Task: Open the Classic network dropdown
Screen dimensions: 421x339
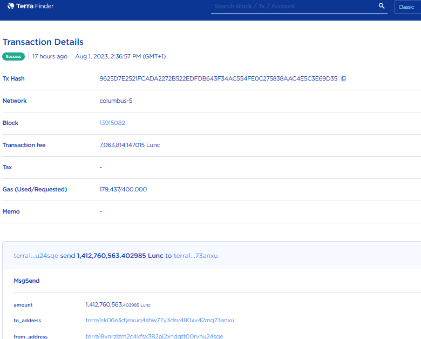Action: (406, 7)
